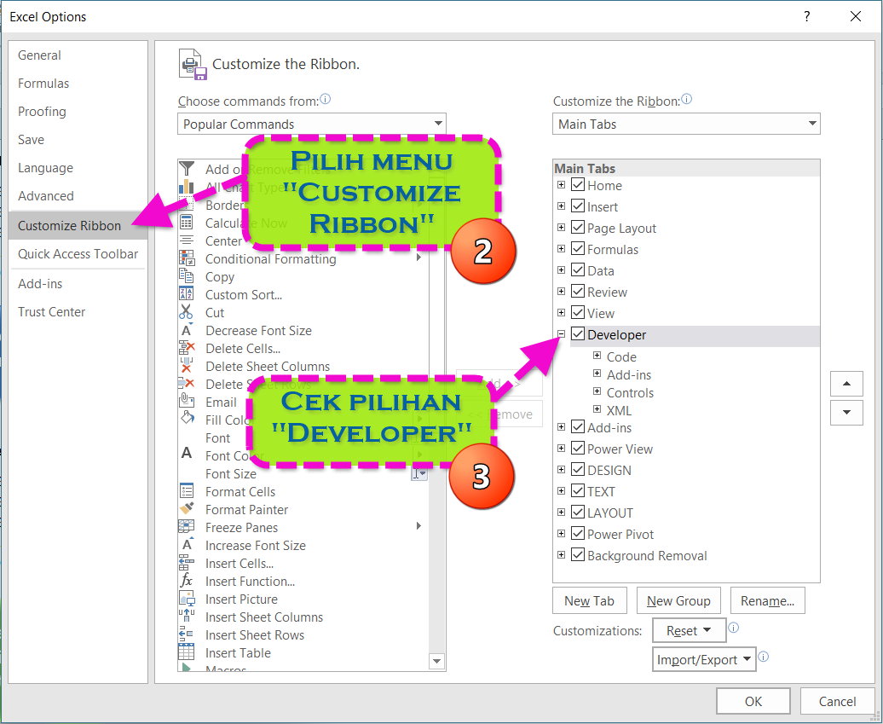Open the Reset customizations dropdown

(689, 630)
